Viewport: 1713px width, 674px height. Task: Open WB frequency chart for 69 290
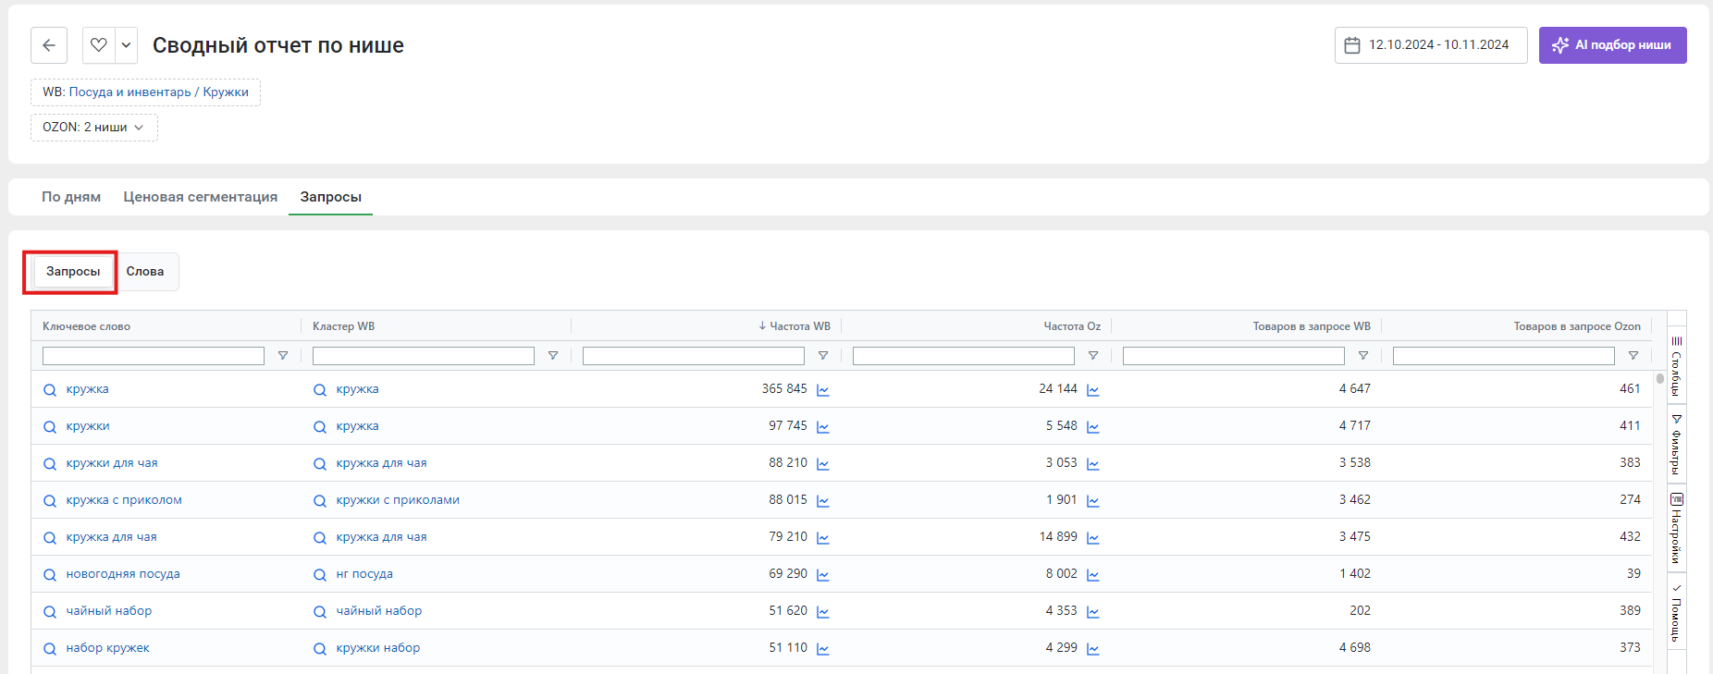pyautogui.click(x=823, y=575)
